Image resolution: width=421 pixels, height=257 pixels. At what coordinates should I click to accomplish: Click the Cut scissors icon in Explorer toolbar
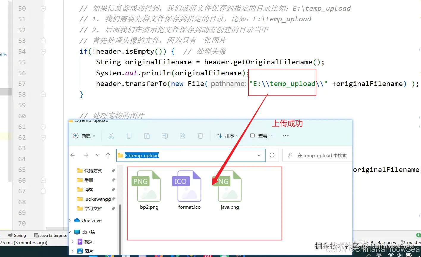coord(111,136)
